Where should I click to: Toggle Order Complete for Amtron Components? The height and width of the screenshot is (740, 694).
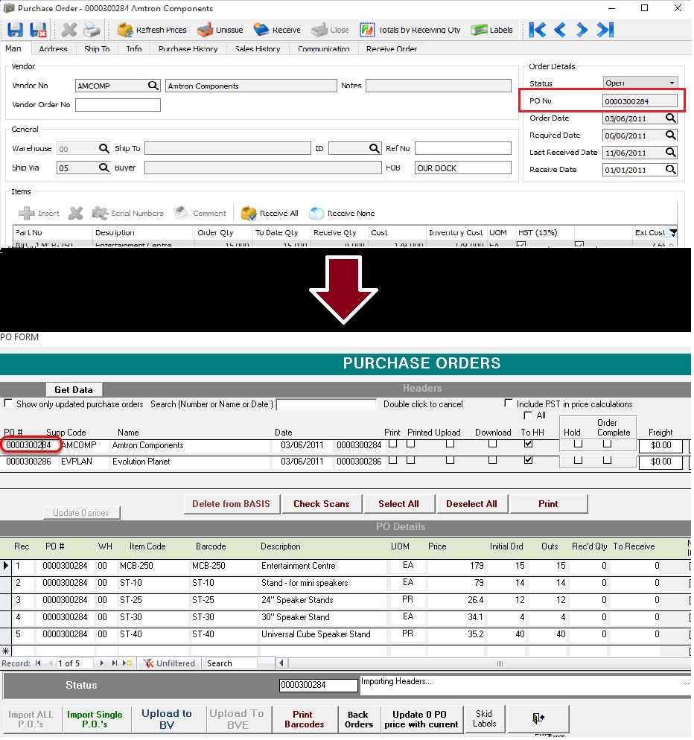(607, 444)
